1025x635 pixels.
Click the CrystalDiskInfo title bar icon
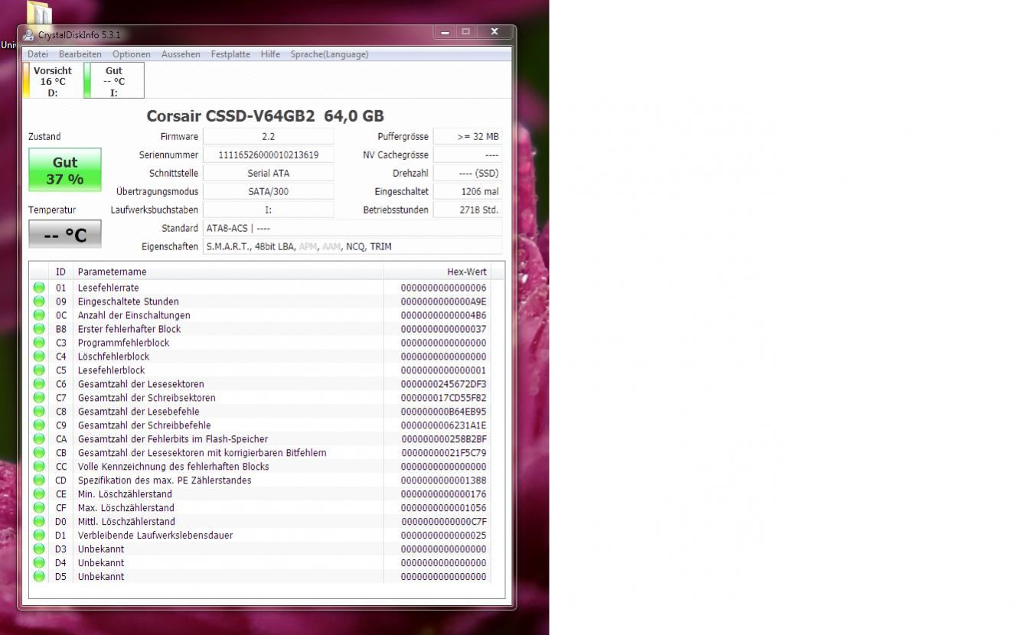tap(28, 35)
